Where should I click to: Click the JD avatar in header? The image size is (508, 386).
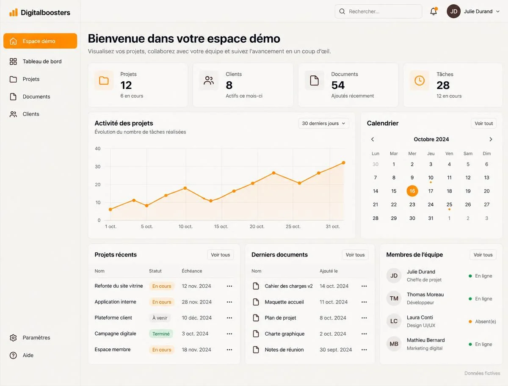click(453, 11)
